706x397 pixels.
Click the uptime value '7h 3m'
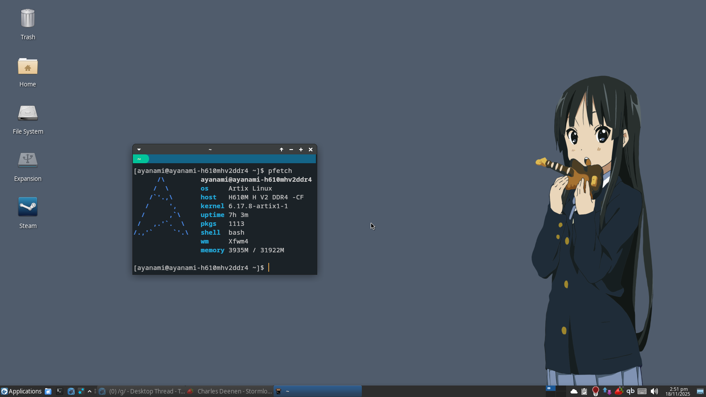pos(238,215)
